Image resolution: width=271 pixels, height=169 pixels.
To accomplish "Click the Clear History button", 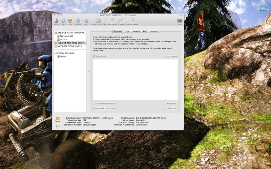I will tap(171, 56).
